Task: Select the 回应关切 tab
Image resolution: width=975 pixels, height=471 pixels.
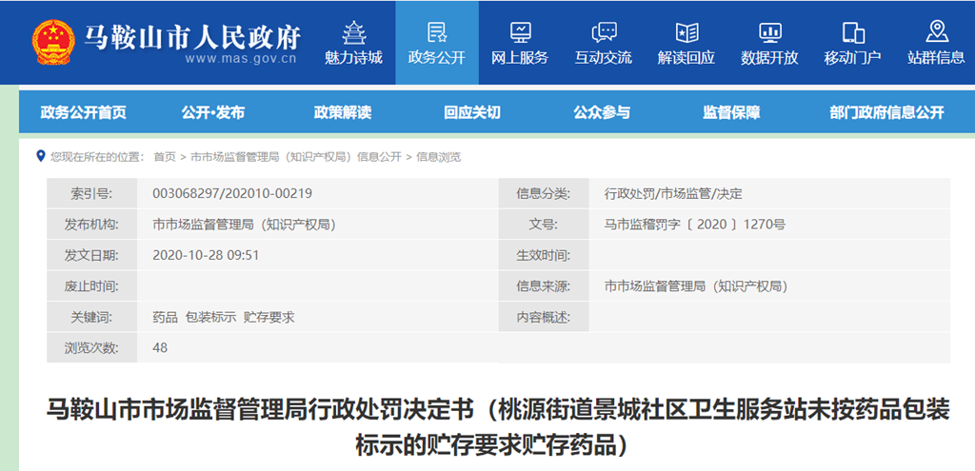Action: pos(472,112)
